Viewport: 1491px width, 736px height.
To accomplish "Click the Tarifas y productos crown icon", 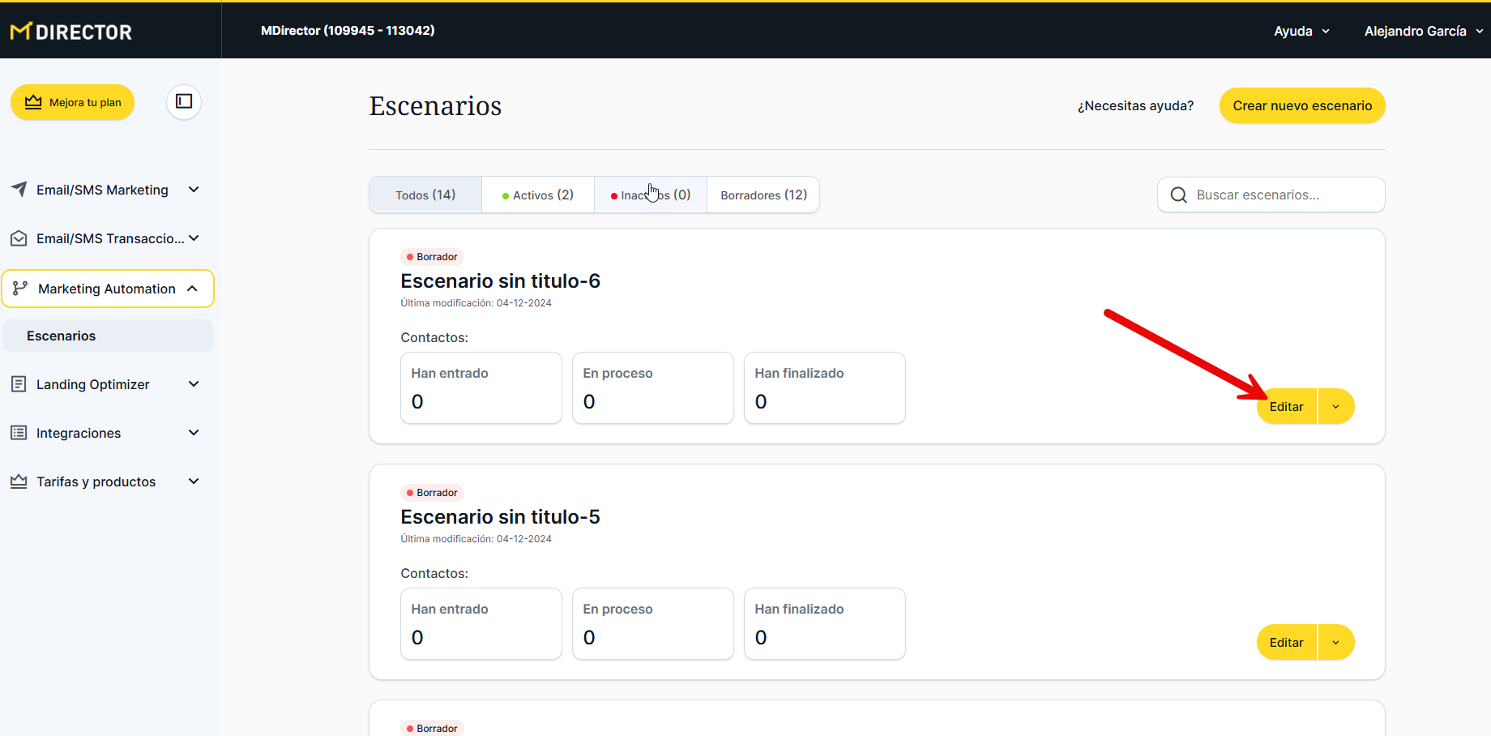I will pyautogui.click(x=19, y=481).
